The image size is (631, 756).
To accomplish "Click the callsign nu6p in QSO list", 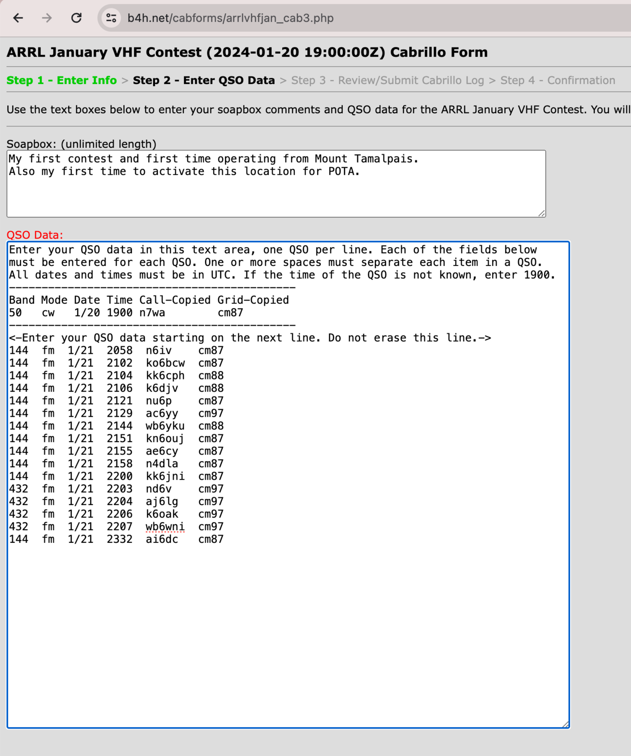I will pos(159,401).
